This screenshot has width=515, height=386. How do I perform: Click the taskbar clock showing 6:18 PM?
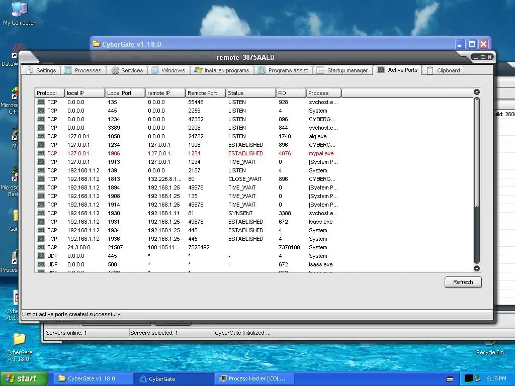coord(496,378)
